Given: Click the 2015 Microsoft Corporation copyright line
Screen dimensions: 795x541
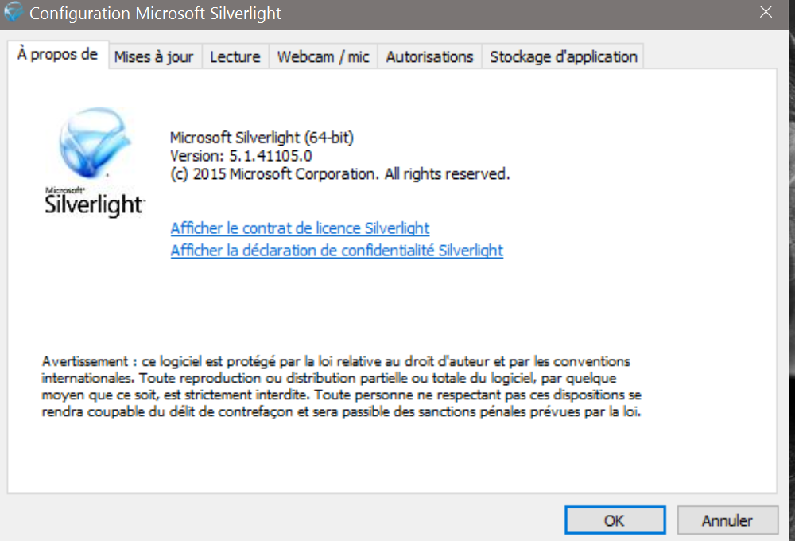Looking at the screenshot, I should [x=339, y=173].
